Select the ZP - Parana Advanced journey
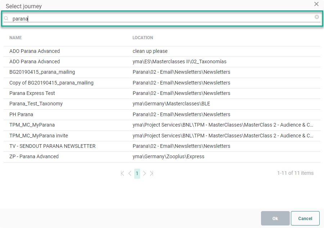This screenshot has width=324, height=228. pyautogui.click(x=34, y=156)
